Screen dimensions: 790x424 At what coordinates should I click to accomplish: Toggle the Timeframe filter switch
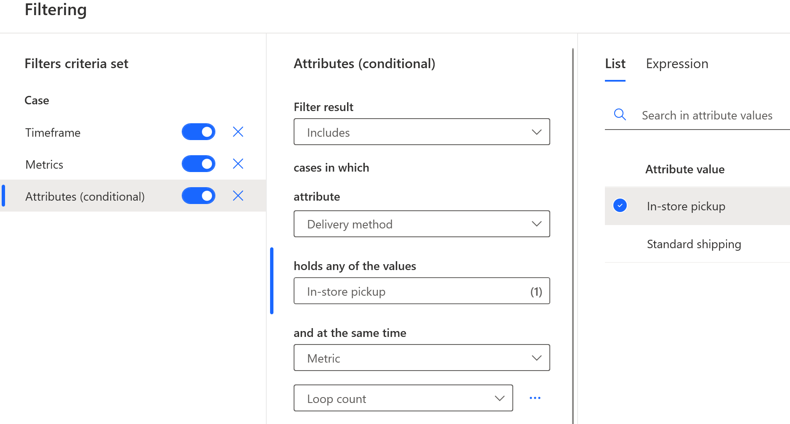pyautogui.click(x=199, y=132)
